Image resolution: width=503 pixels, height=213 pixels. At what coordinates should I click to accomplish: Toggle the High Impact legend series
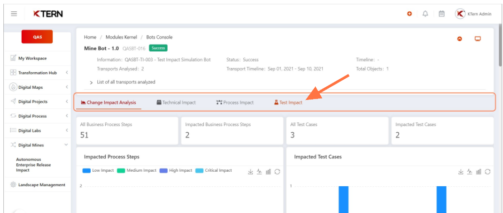[x=176, y=170]
